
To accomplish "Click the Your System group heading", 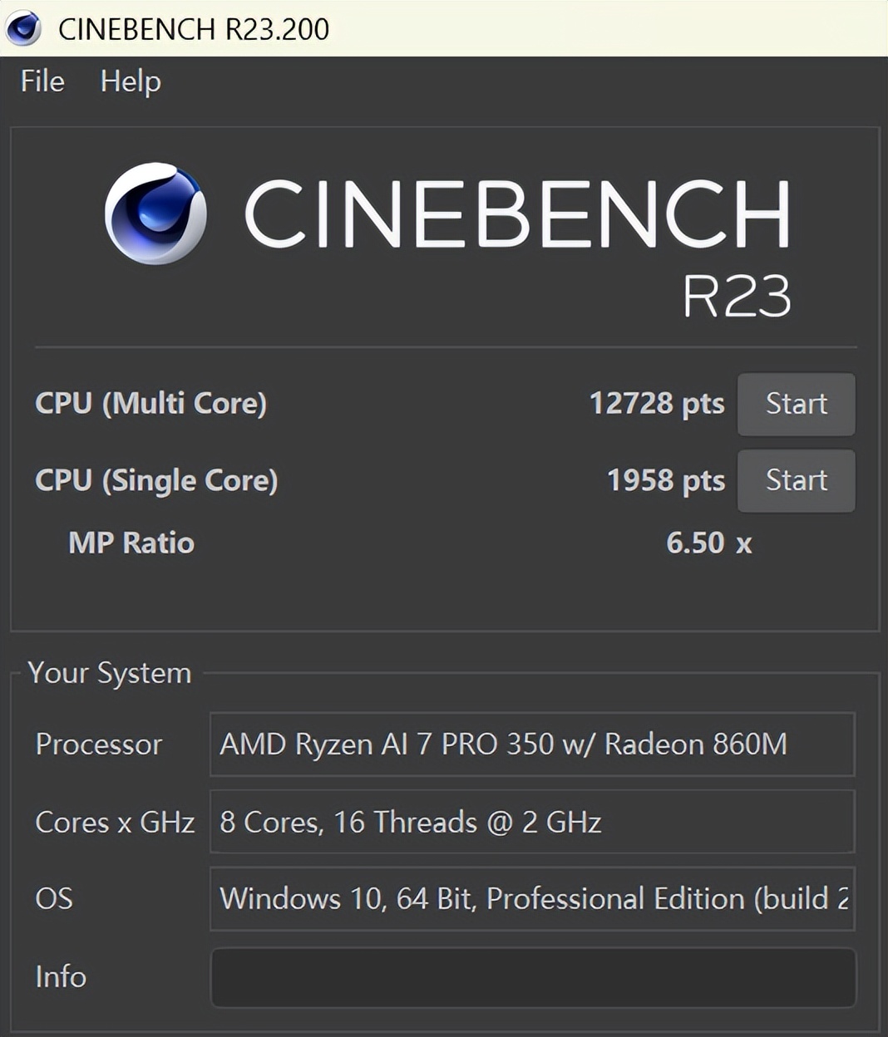I will point(110,672).
